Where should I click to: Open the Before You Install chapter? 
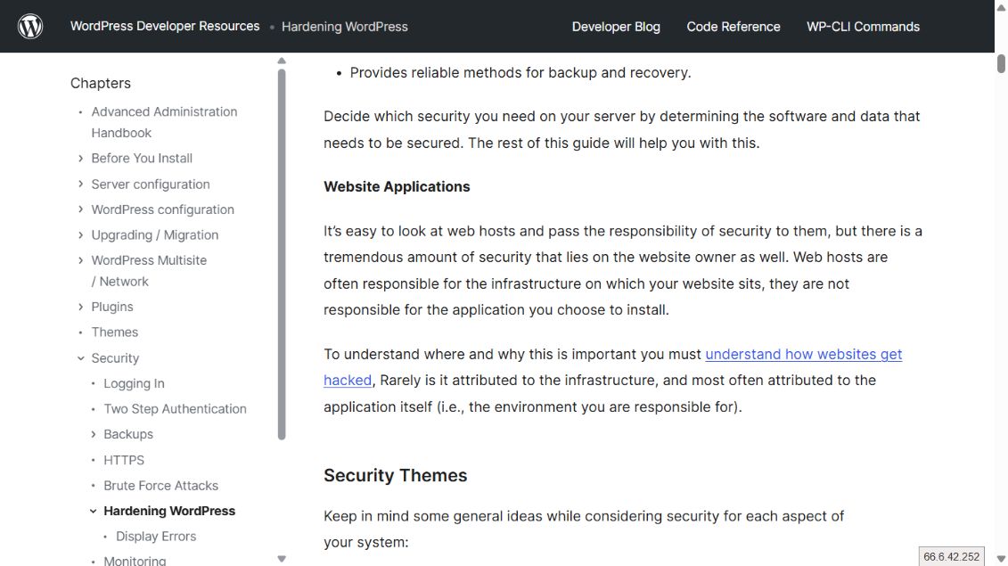pyautogui.click(x=142, y=159)
